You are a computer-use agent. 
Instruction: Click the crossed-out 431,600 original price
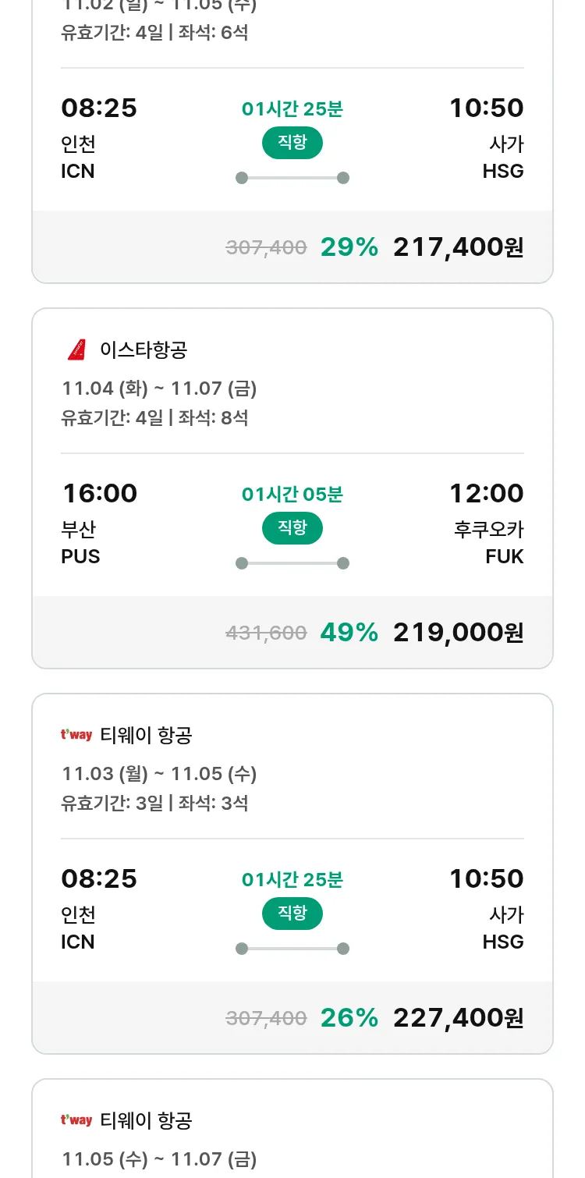pyautogui.click(x=266, y=633)
